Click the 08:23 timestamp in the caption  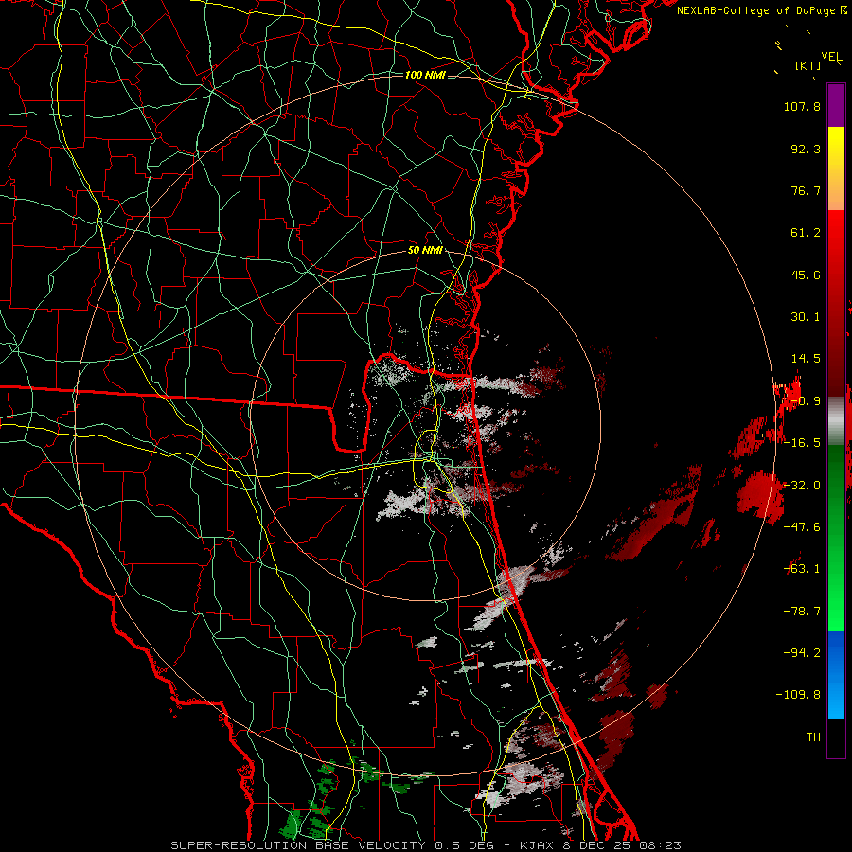click(x=661, y=845)
